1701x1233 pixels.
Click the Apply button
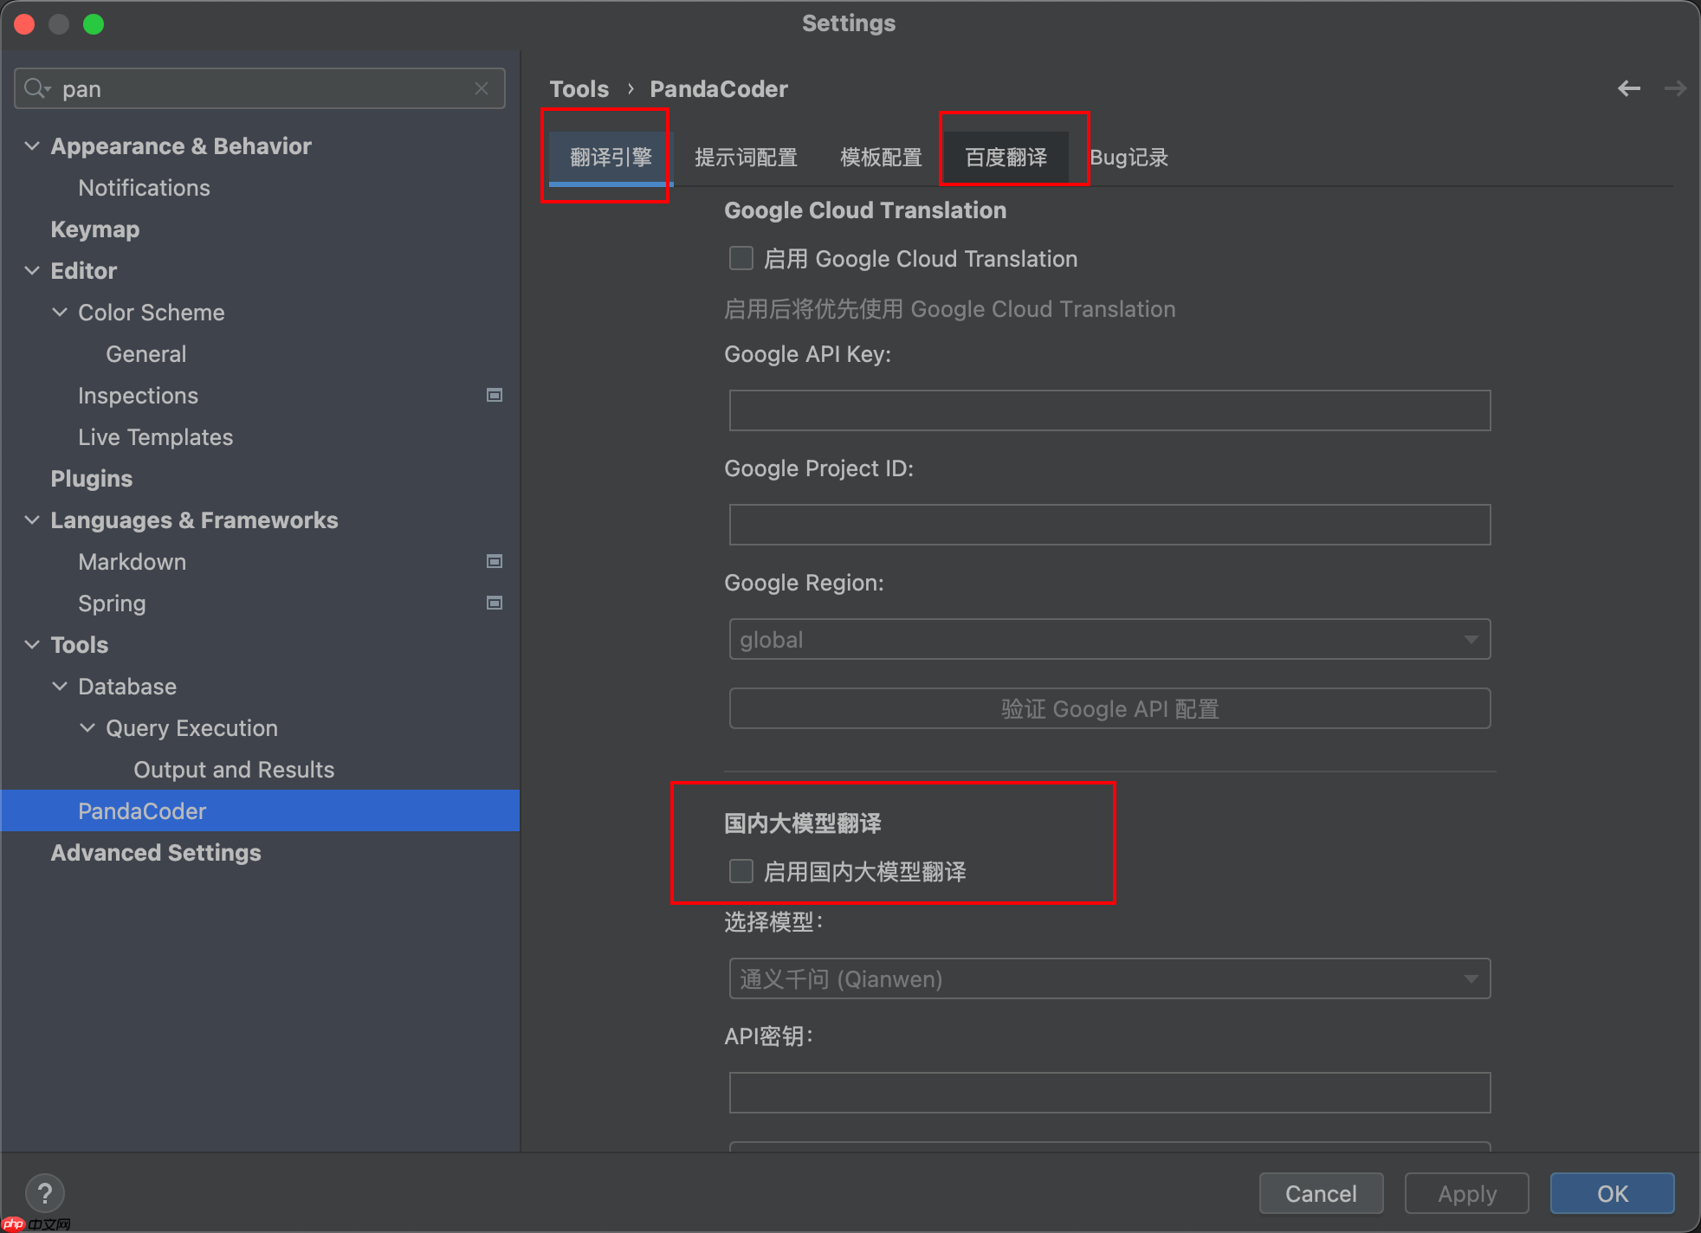(x=1466, y=1193)
